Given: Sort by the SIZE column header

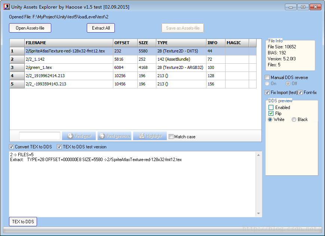Looking at the screenshot, I should [147, 43].
